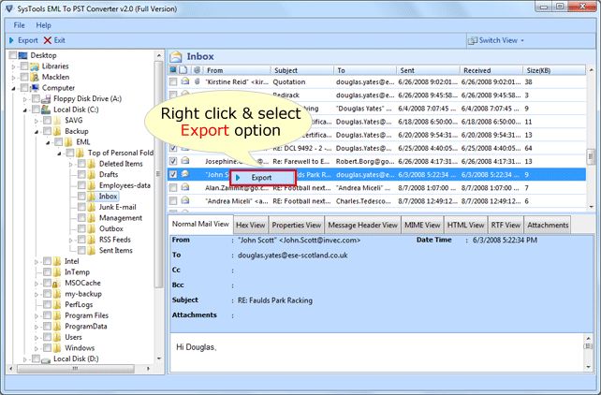Click the Deleted Items folder icon
601x395 pixels.
(x=91, y=164)
